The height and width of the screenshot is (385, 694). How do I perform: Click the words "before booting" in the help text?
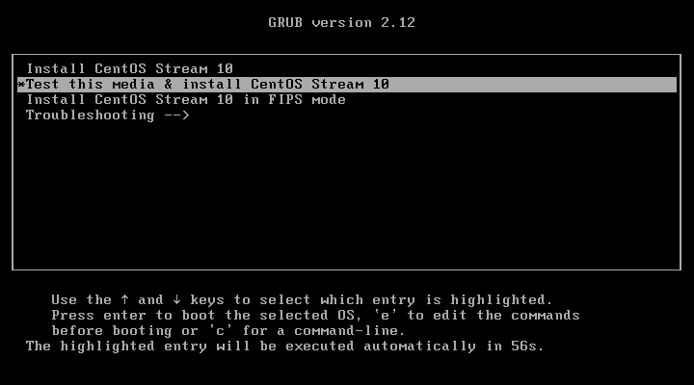(x=112, y=331)
